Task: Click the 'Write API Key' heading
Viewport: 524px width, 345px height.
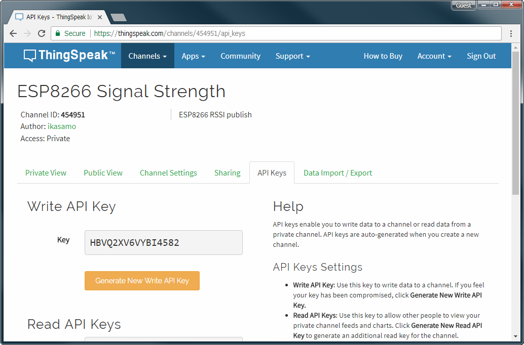Action: point(71,206)
